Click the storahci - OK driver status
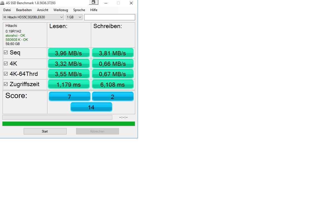The image size is (321, 200). tap(15, 36)
